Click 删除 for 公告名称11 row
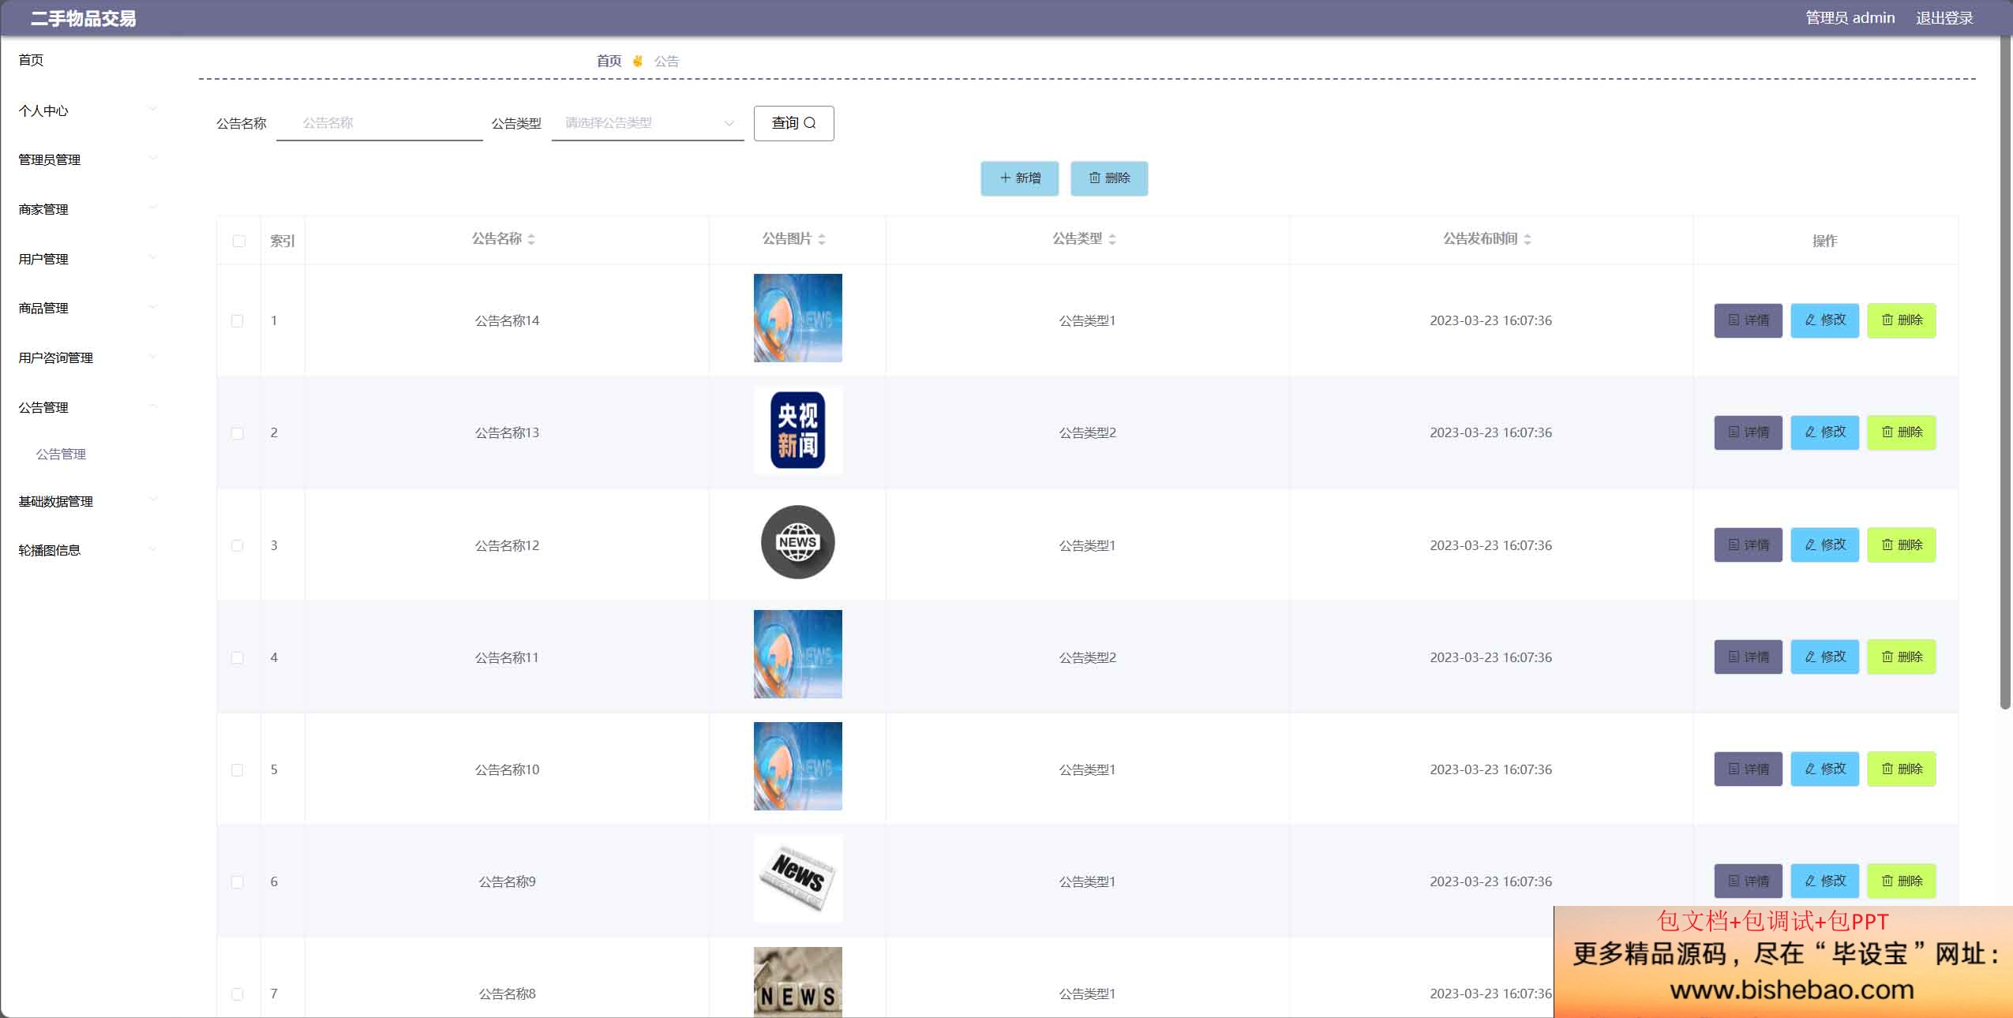 1901,657
